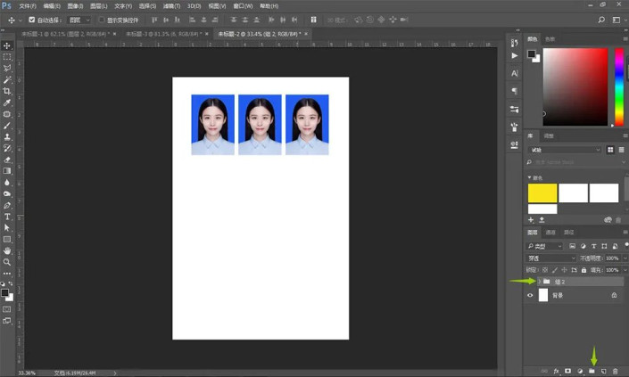The height and width of the screenshot is (377, 629).
Task: Toggle lock image pixels brush icon
Action: pyautogui.click(x=554, y=270)
